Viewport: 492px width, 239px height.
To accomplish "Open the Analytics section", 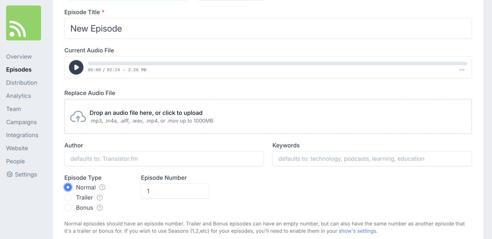I will [18, 96].
